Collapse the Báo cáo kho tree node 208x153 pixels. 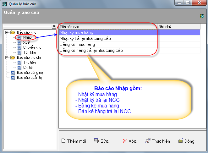7,32
